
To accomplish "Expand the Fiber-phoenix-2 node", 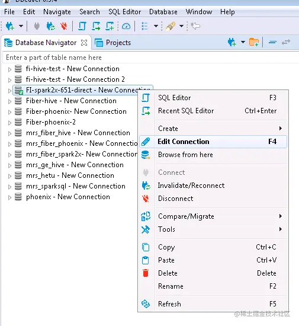I will (x=9, y=123).
